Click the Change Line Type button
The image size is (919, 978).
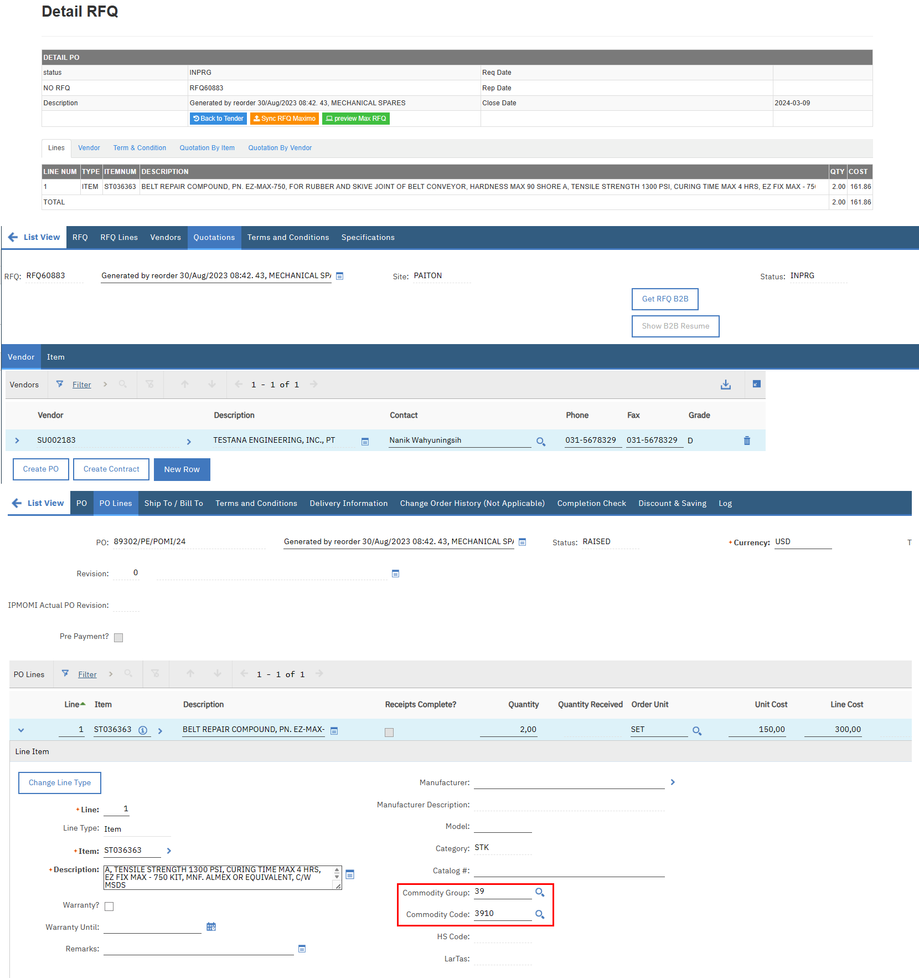pos(60,782)
